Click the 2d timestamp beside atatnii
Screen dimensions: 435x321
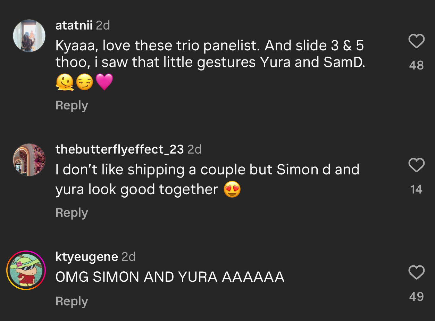point(103,25)
